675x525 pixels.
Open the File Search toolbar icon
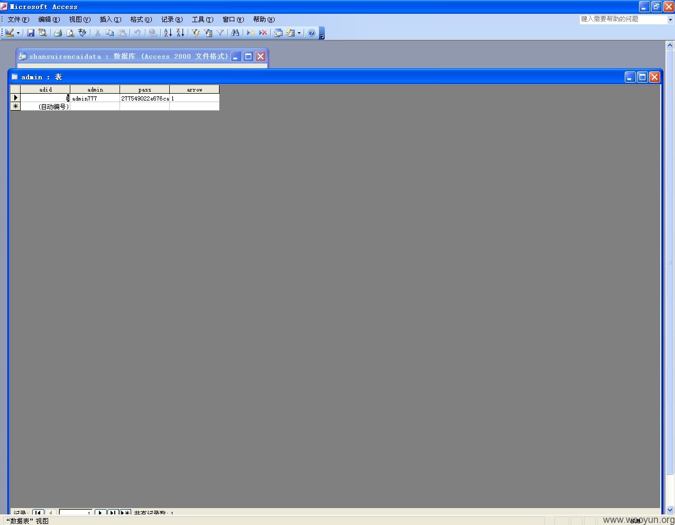(x=43, y=33)
